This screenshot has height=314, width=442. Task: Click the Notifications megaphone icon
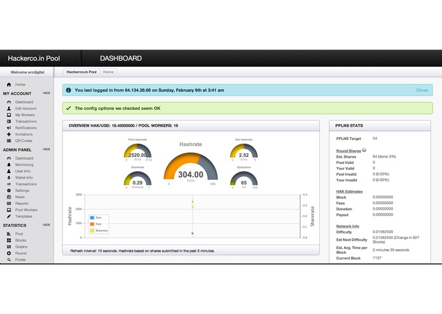[9, 128]
